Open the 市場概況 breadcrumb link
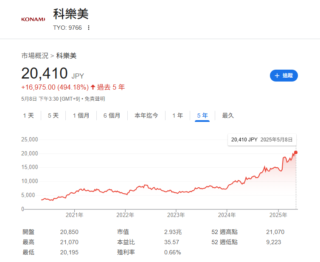 [35, 56]
